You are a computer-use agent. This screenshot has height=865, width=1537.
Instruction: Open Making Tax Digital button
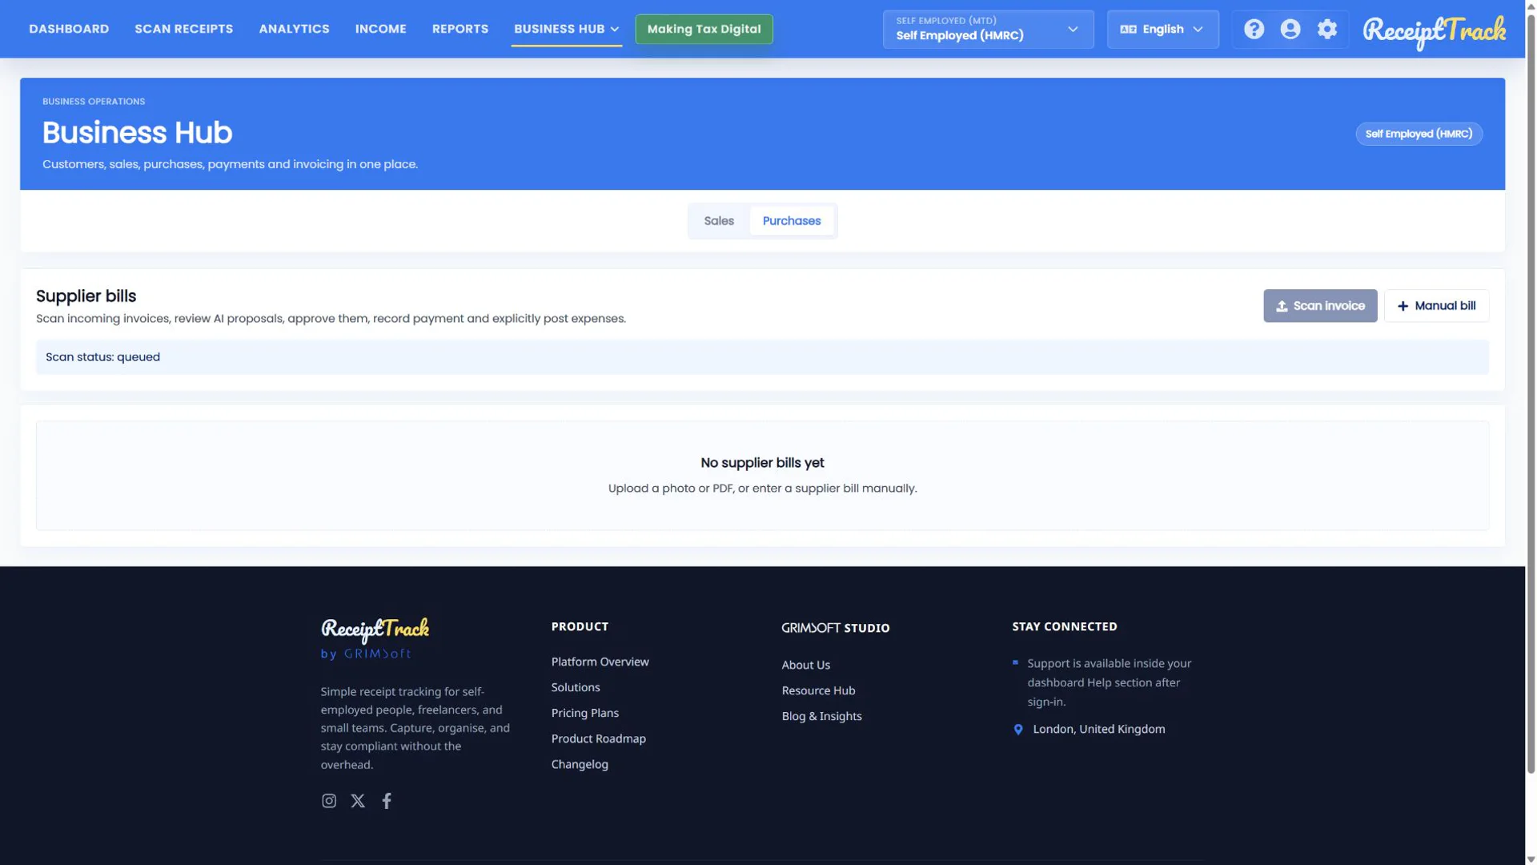(x=704, y=29)
